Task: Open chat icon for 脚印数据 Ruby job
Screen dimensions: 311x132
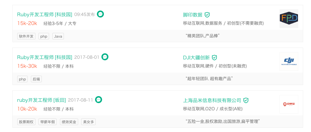Action: 100,14
